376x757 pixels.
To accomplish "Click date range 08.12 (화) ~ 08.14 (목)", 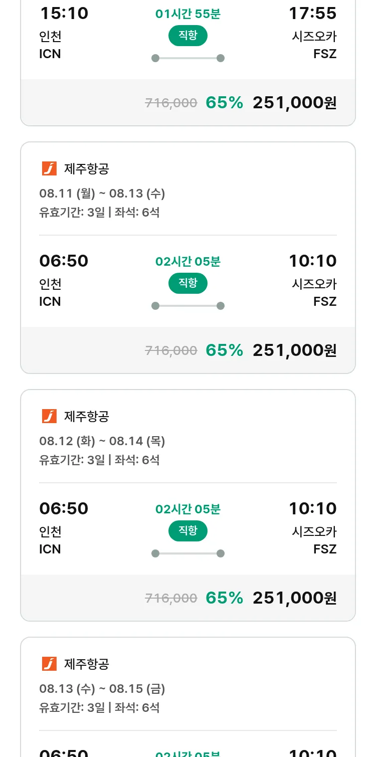I will pos(102,441).
